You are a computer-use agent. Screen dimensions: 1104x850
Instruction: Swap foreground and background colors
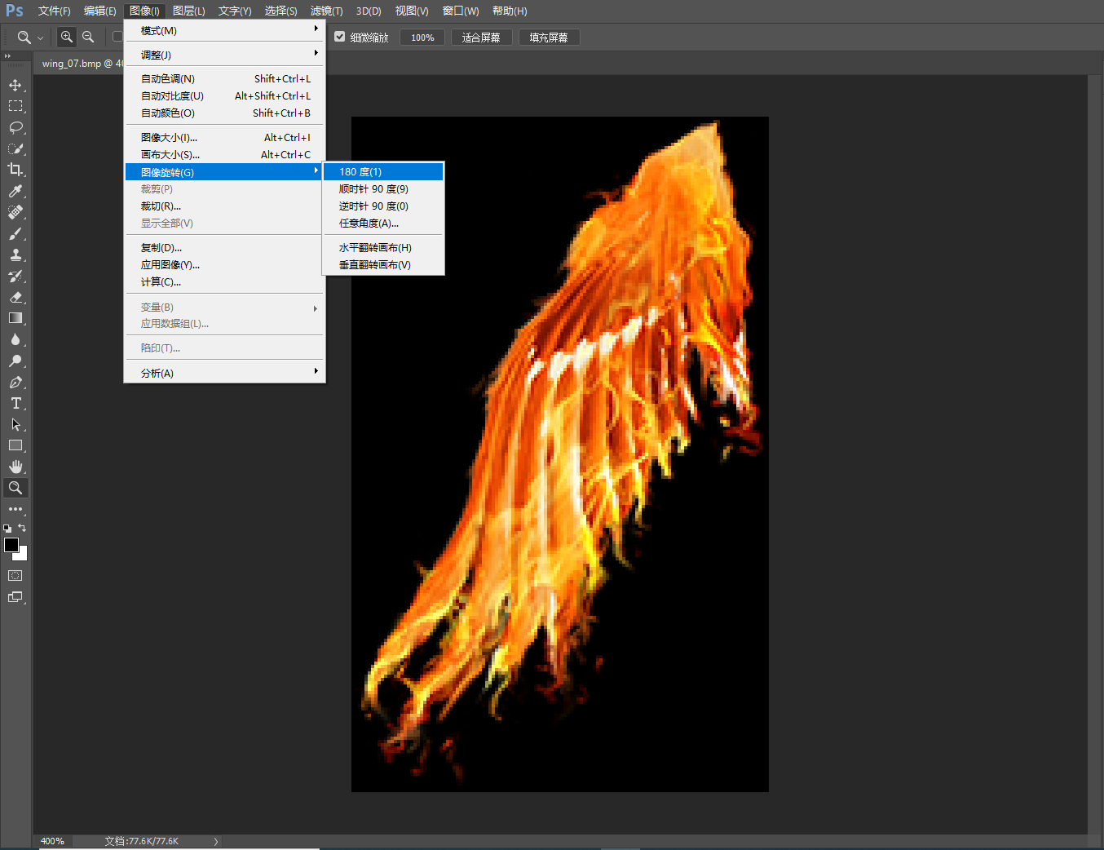pos(22,528)
